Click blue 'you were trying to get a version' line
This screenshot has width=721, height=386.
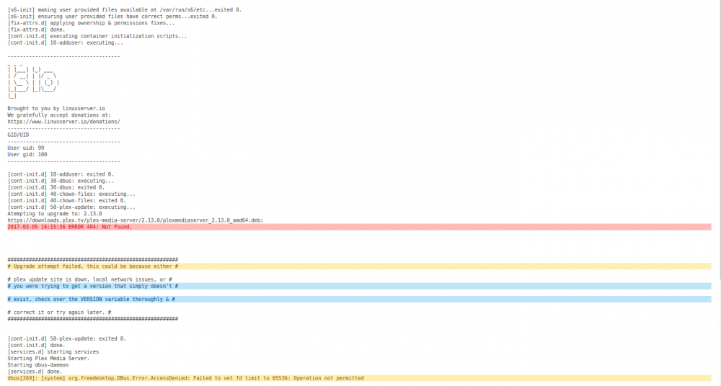pyautogui.click(x=359, y=287)
